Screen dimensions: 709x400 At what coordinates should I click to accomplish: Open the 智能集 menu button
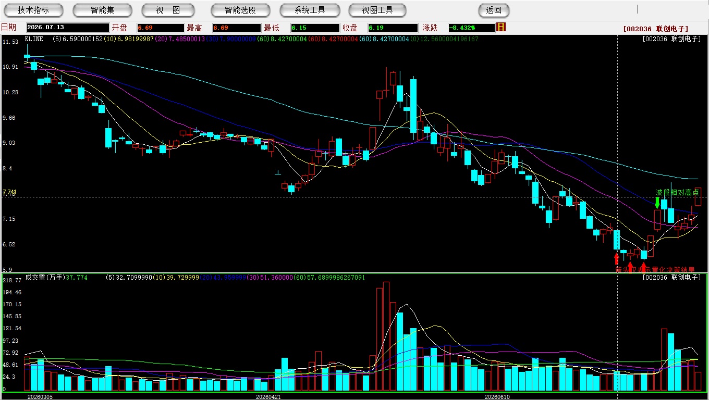coord(102,10)
